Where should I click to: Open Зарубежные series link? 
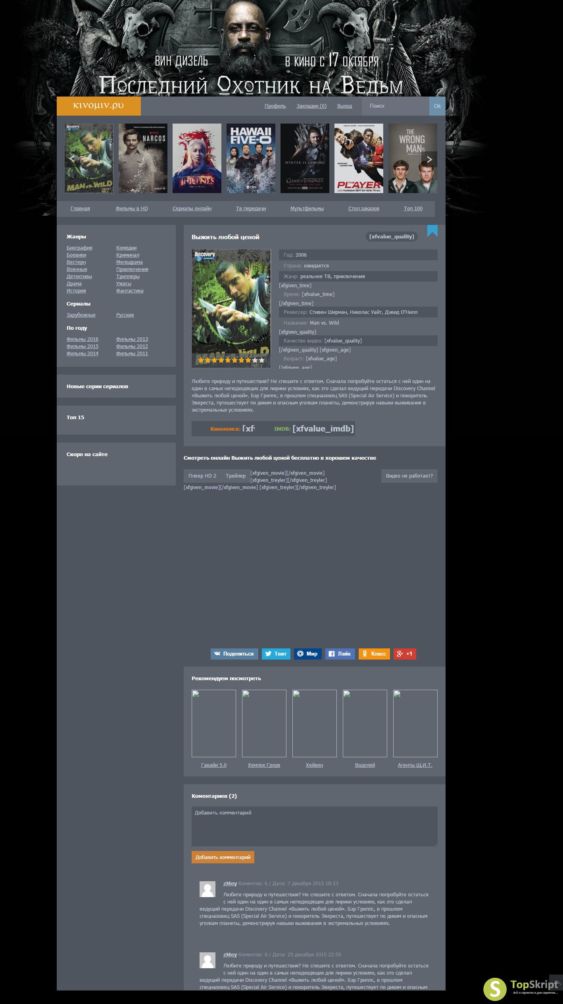(x=81, y=315)
